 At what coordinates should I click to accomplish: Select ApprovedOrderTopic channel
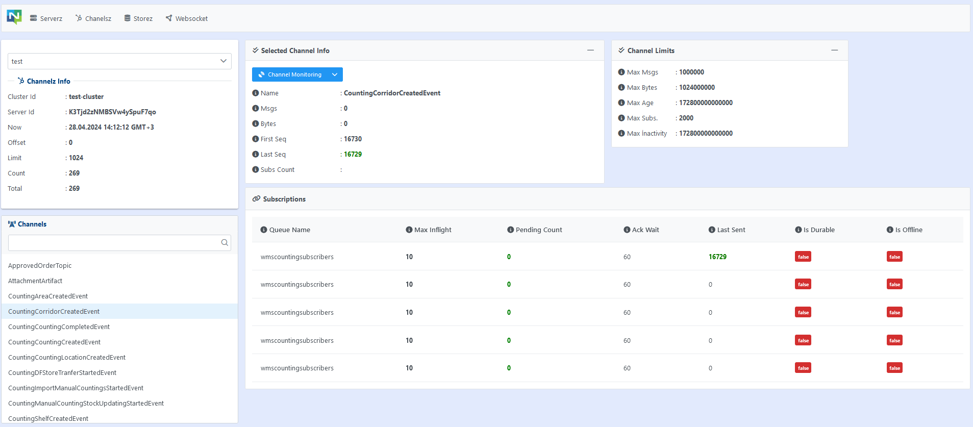[119, 265]
